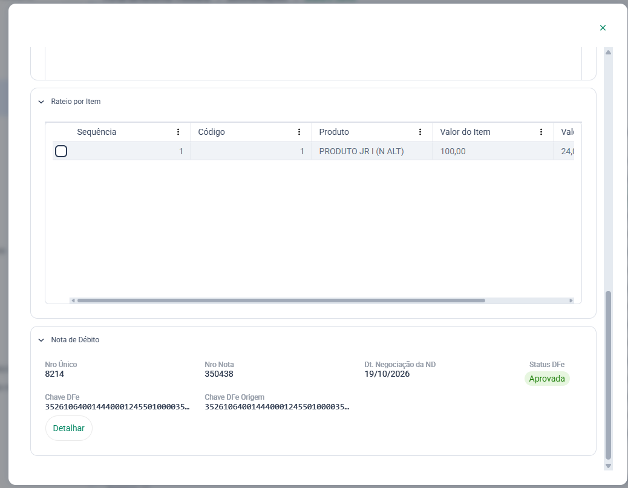Click the Rateio por Item section title
The image size is (628, 488).
[x=76, y=102]
